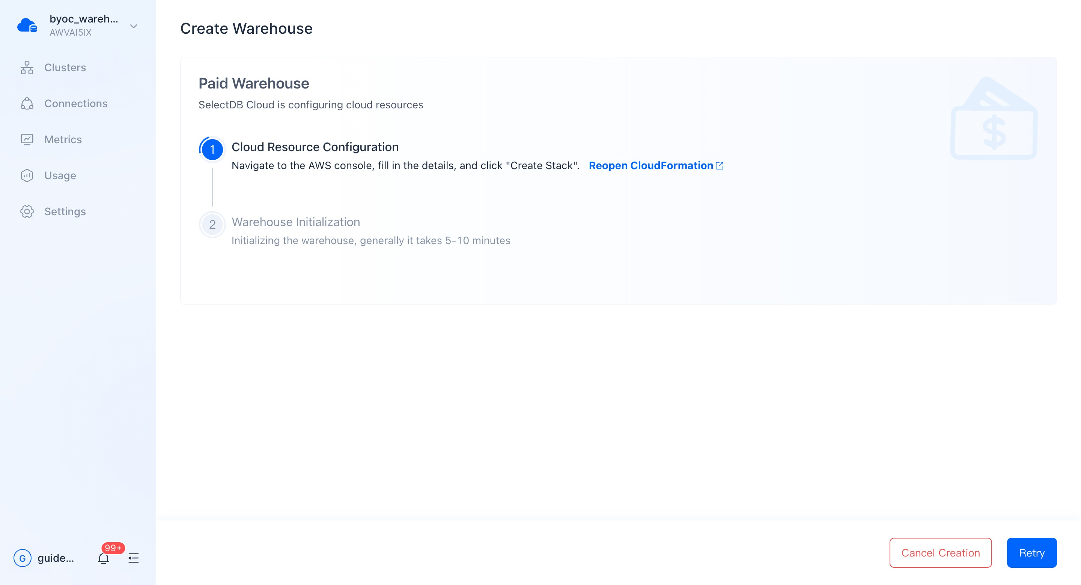Open the guide... user account label
1081x585 pixels.
coord(56,558)
